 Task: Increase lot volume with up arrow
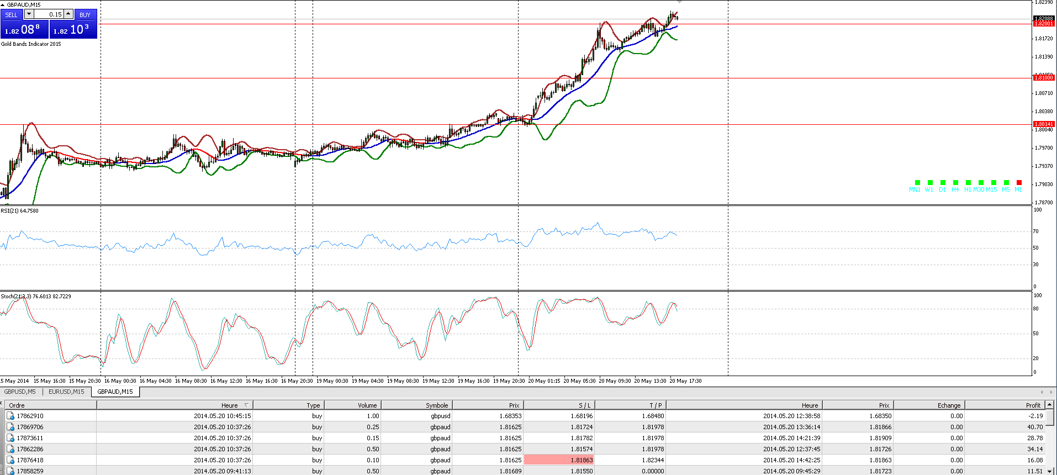coord(68,14)
